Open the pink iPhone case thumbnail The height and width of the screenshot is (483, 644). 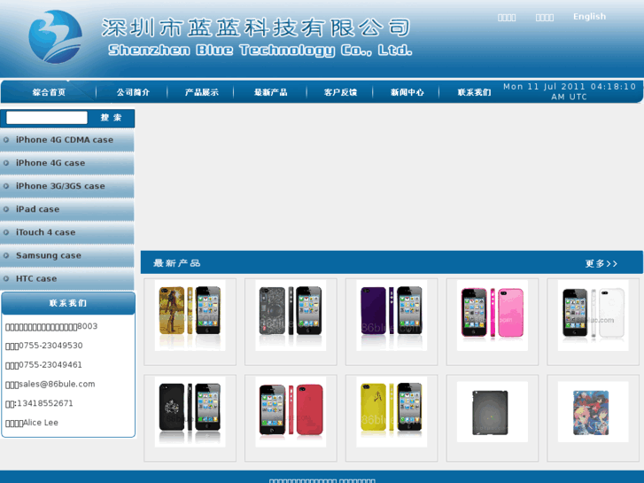492,316
